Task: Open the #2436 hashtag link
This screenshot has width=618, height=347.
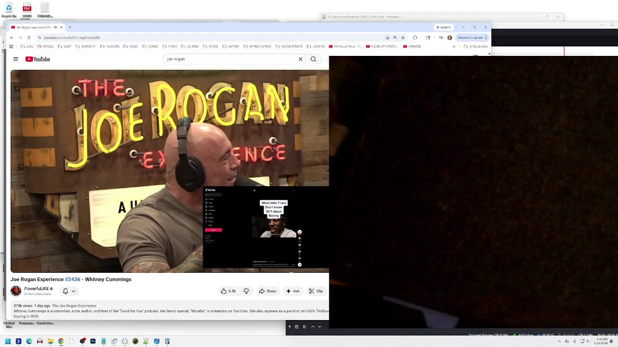Action: coord(72,280)
